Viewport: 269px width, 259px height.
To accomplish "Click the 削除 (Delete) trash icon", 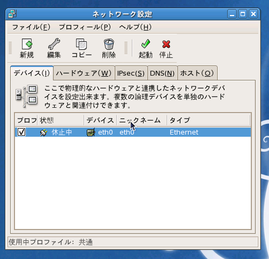I will pos(109,44).
